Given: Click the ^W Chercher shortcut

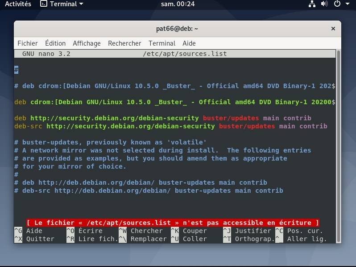Looking at the screenshot, I should pos(141,231).
